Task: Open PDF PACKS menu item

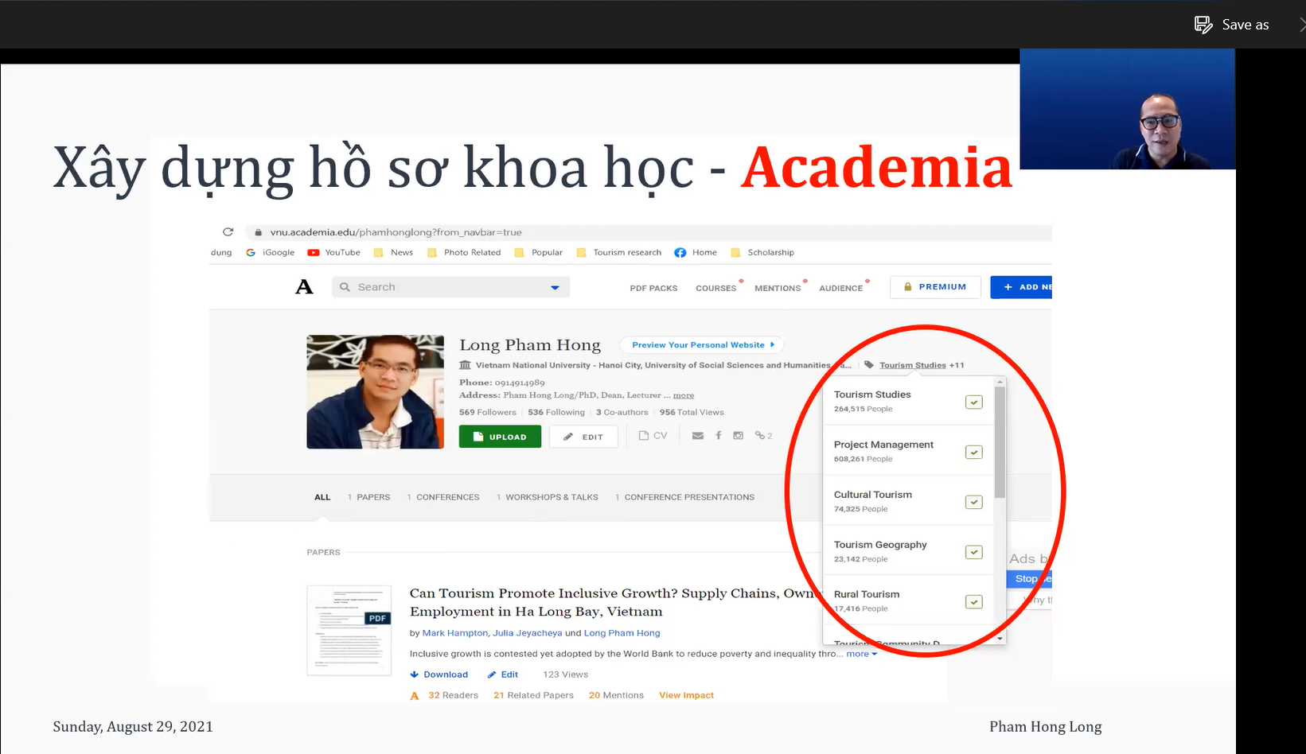Action: [x=653, y=288]
